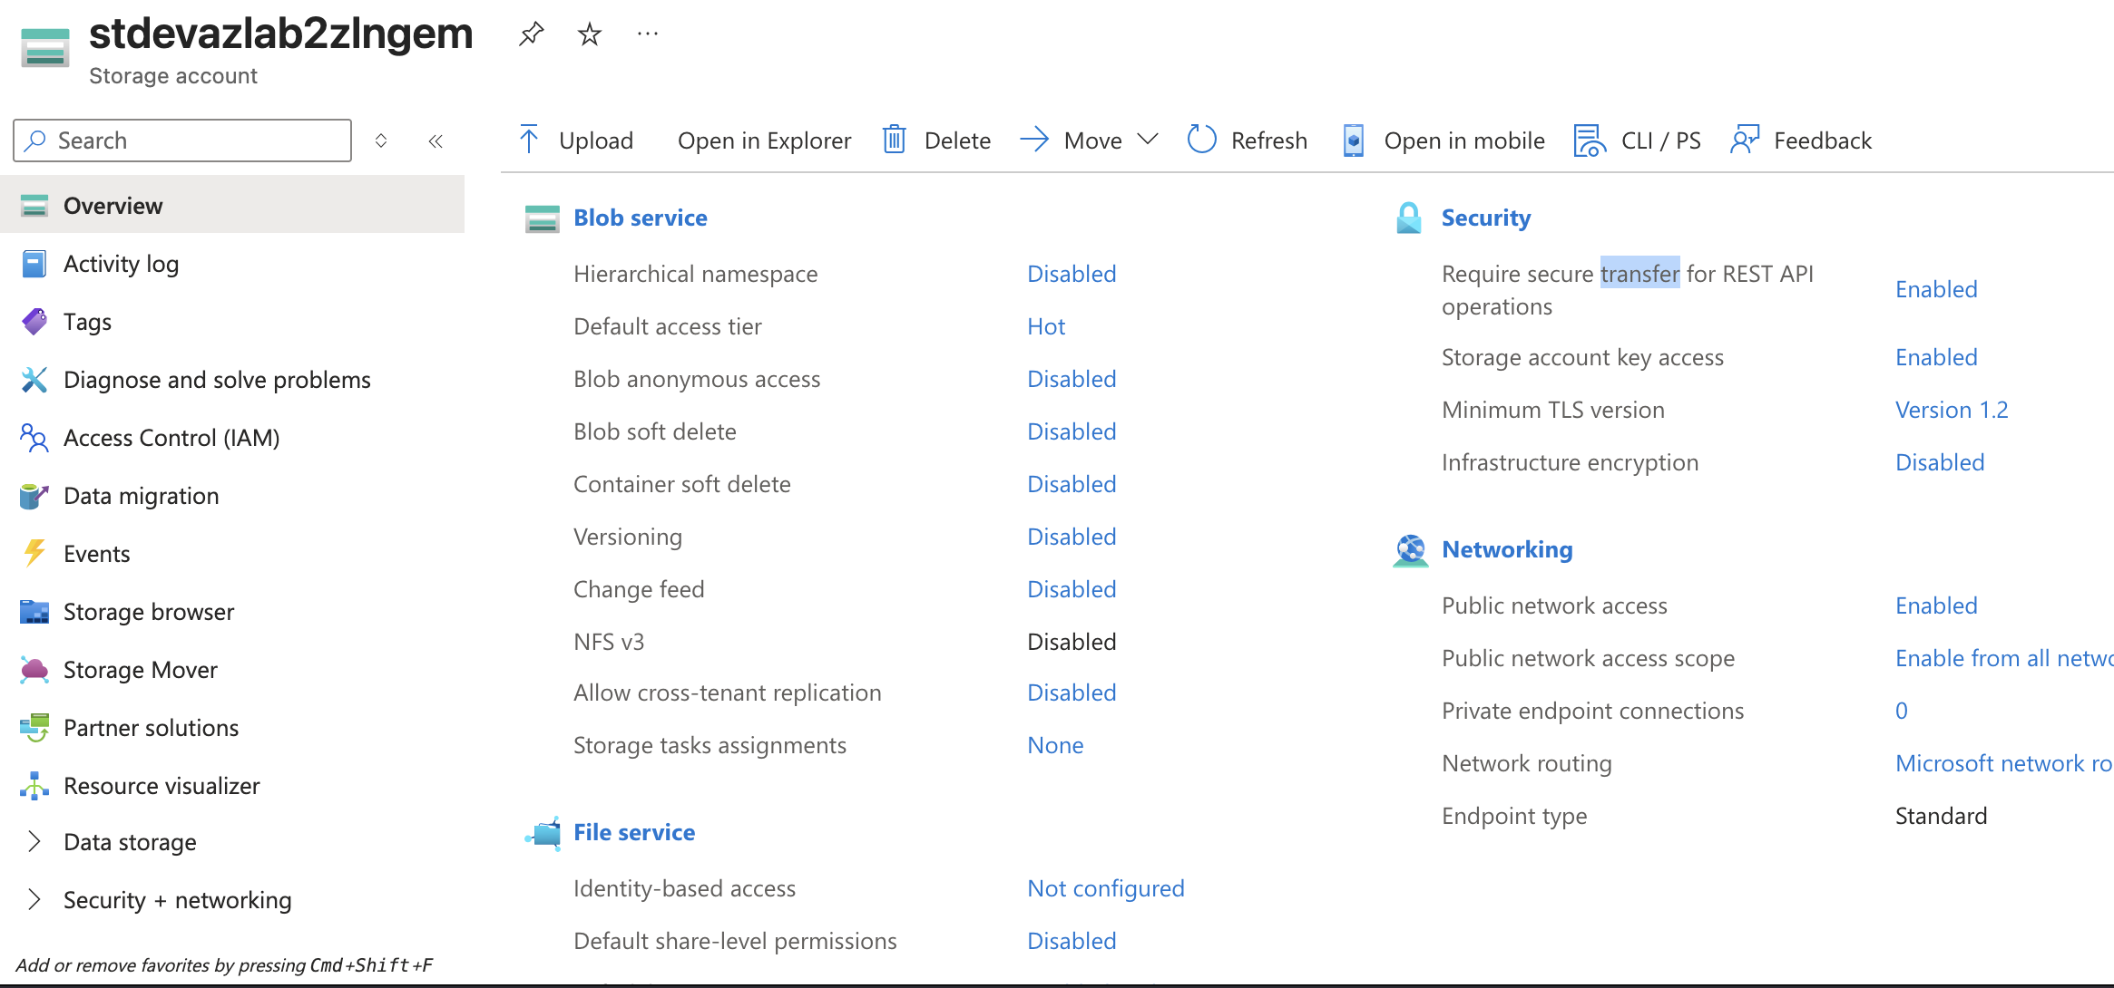Click the CLI / PS icon
The width and height of the screenshot is (2114, 988).
[1590, 140]
